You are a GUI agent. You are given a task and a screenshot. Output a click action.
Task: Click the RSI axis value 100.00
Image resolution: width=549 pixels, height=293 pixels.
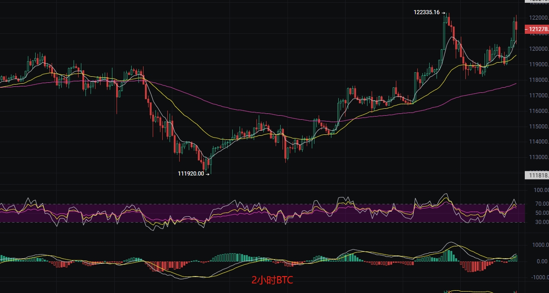click(x=541, y=190)
